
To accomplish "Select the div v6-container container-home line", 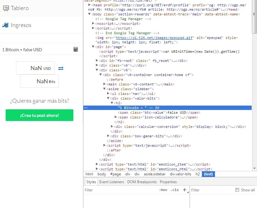I will (x=148, y=75).
